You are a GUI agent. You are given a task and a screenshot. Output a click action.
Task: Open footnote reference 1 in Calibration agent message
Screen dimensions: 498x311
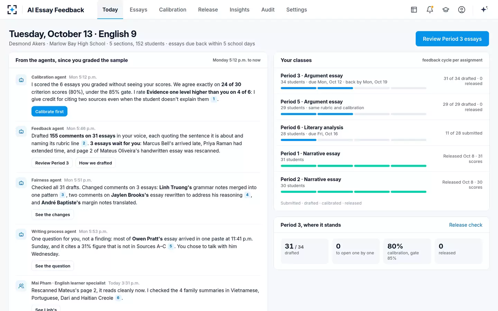point(214,99)
